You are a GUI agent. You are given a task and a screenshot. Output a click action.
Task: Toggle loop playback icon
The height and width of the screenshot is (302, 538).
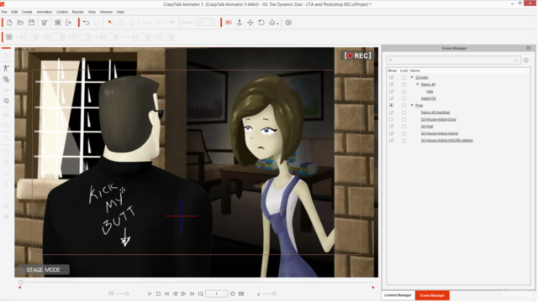pos(200,294)
